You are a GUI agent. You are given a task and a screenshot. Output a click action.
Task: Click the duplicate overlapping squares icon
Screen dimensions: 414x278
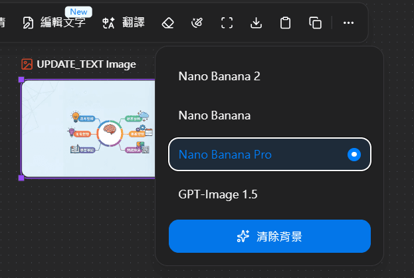pos(316,23)
